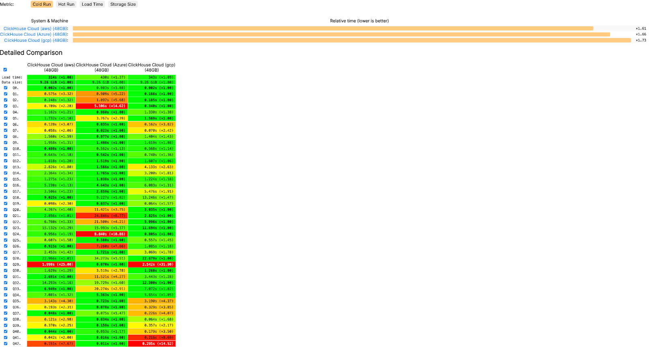Viewport: 649px width, 347px height.
Task: Toggle the select-all queries checkbox
Action: coord(5,69)
